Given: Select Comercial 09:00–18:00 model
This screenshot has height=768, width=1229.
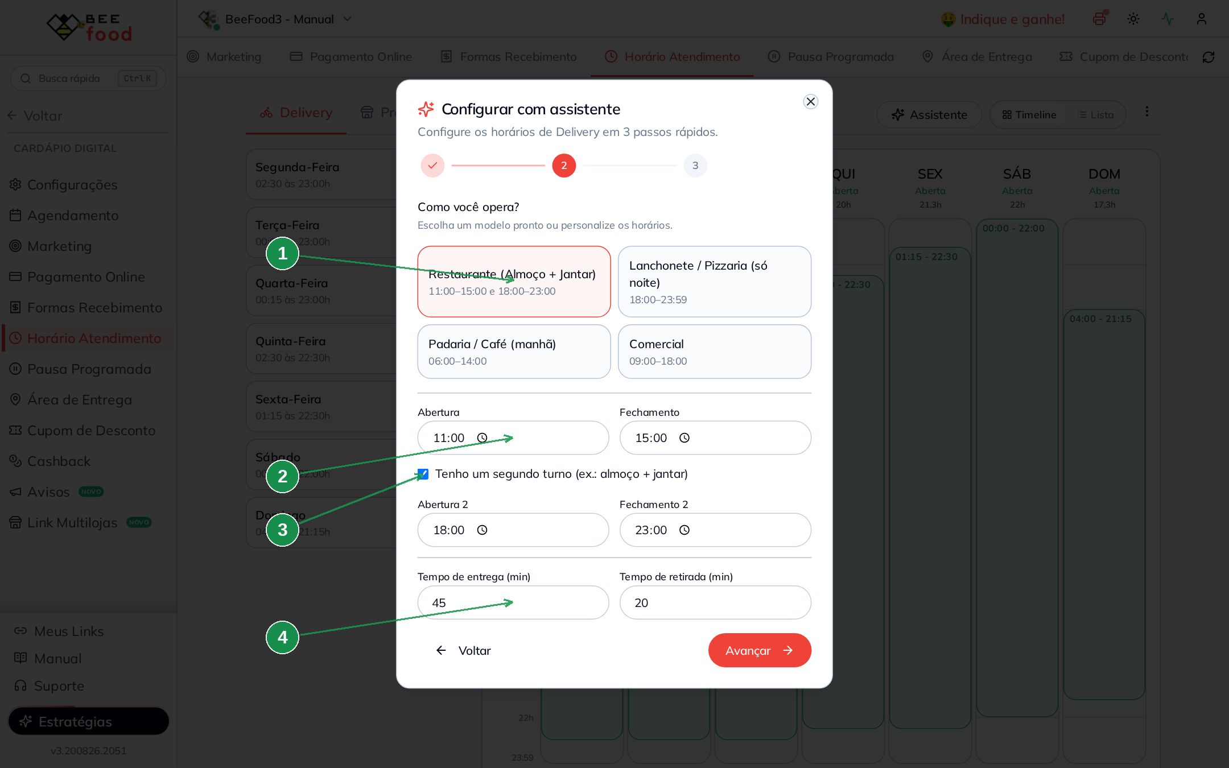Looking at the screenshot, I should [x=715, y=352].
